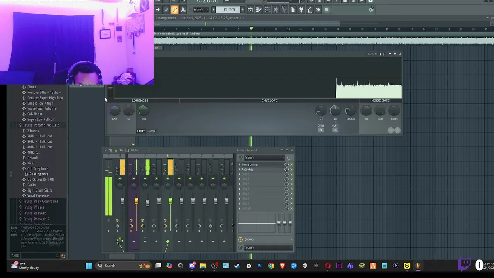
Task: Click the mixer multi-touch control icon
Action: [110, 150]
